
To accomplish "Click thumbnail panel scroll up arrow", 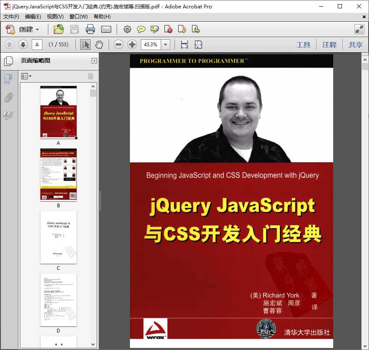I will (x=93, y=86).
